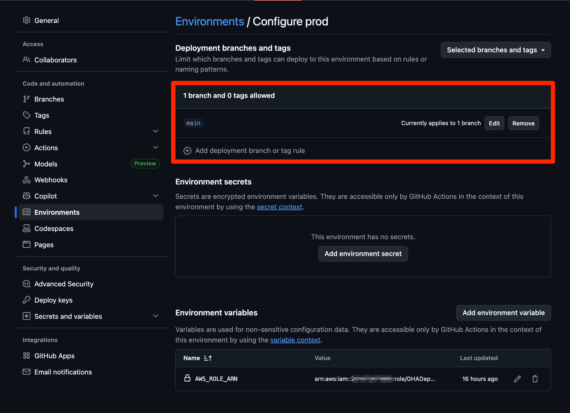The image size is (570, 413).
Task: Open the Tags settings page
Action: tap(91, 115)
